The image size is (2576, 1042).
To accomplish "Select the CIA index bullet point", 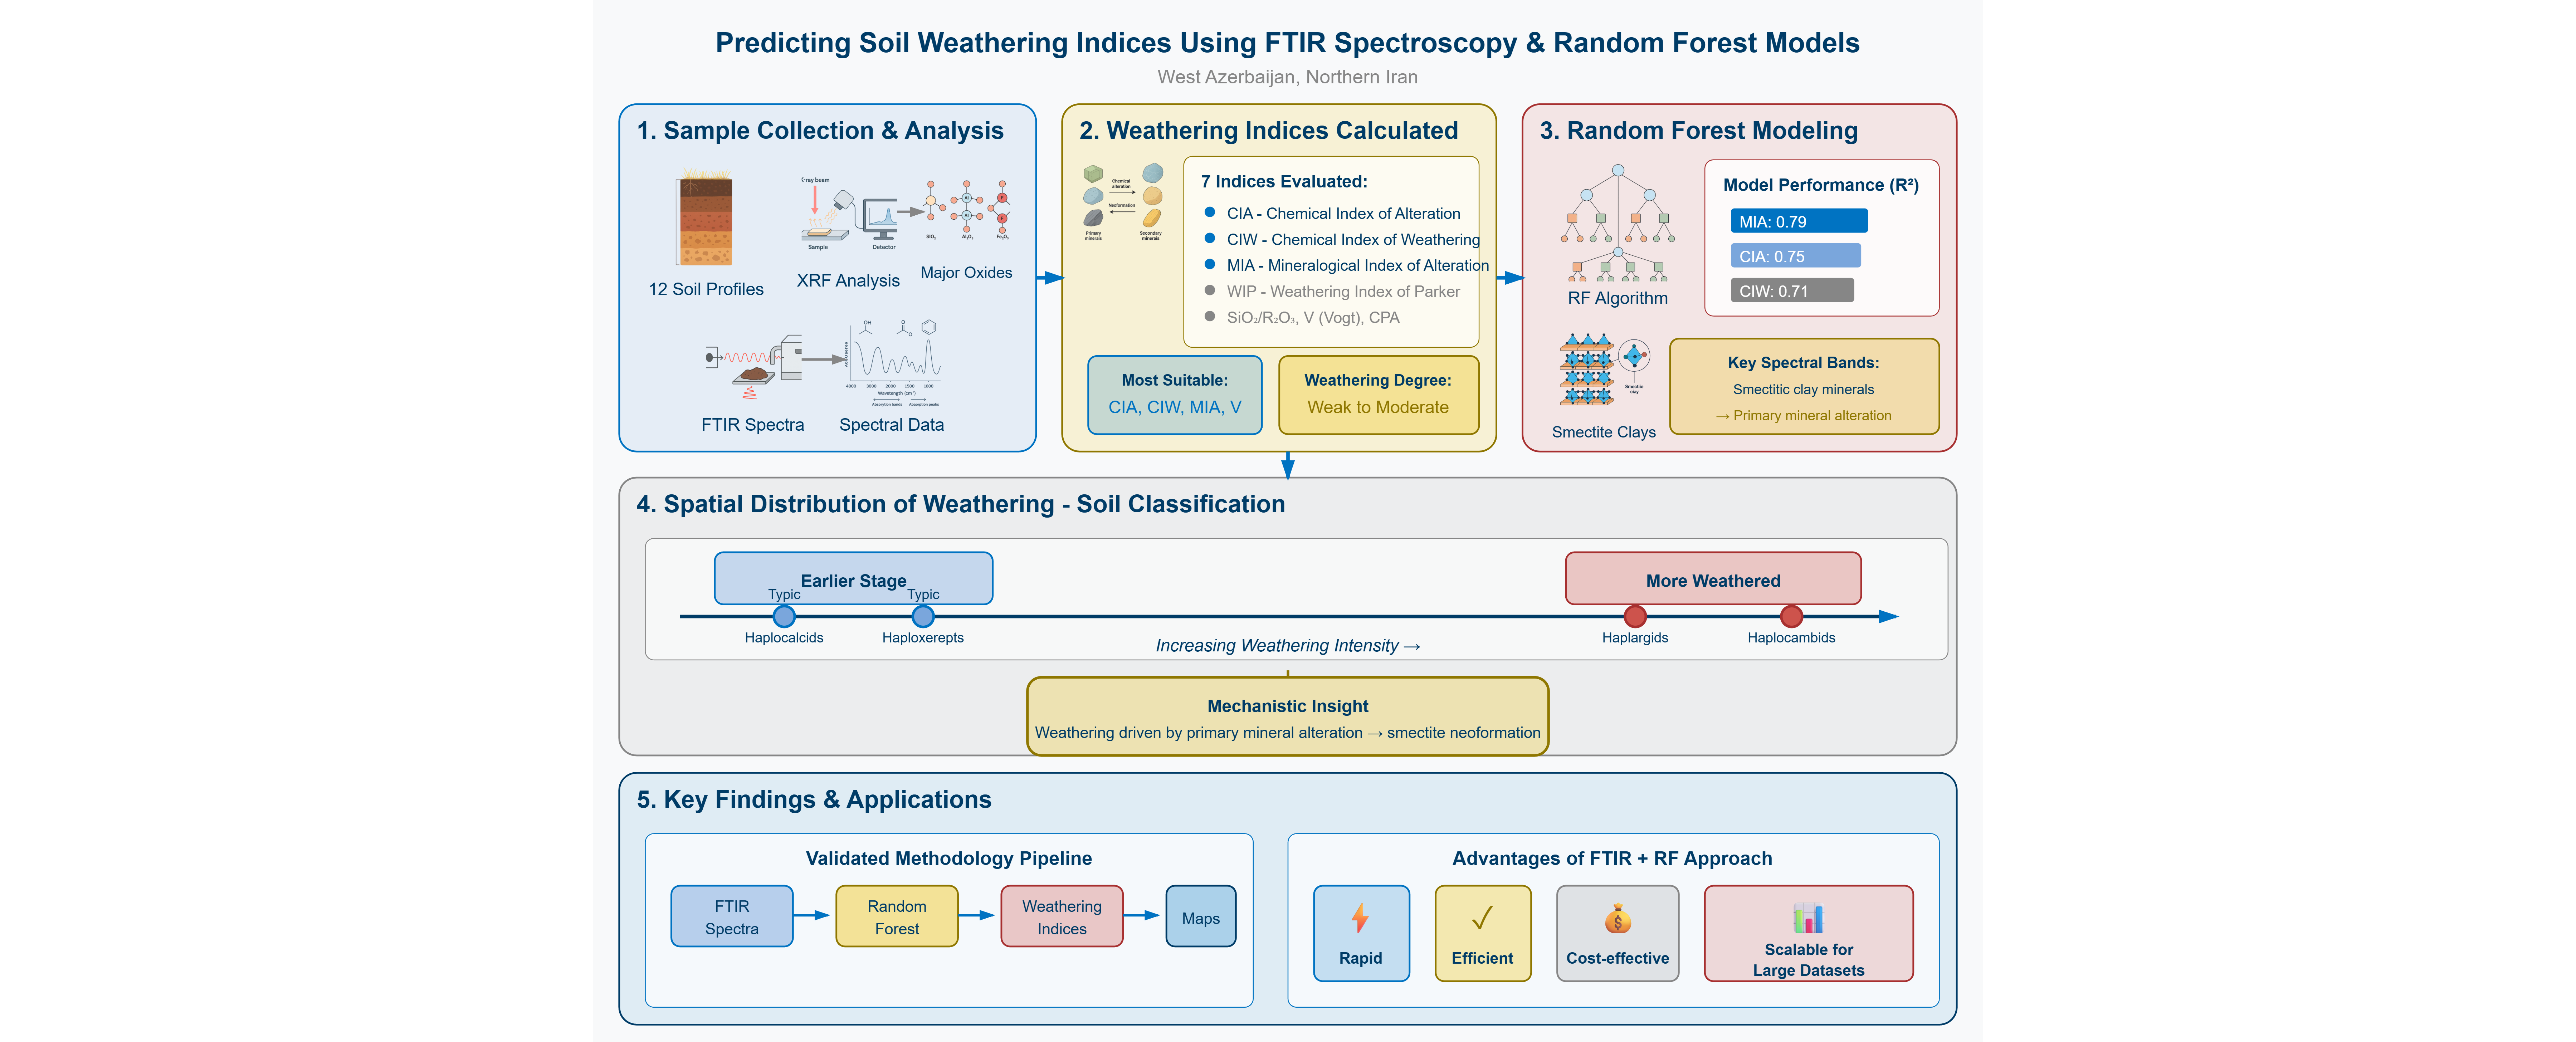I will tap(1210, 213).
